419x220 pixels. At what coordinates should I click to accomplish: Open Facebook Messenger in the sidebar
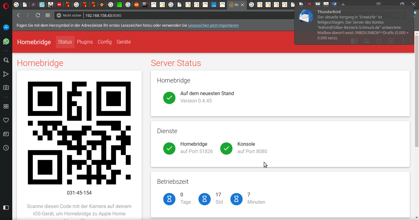(x=6, y=28)
